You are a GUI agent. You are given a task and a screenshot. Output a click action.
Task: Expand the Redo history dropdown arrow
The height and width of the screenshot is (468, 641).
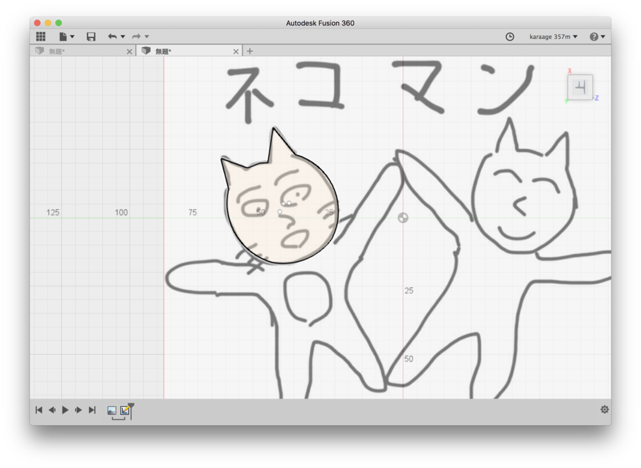point(146,37)
